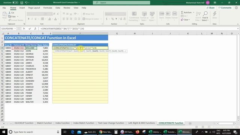Click the Delete cells icon
Viewport: 240px width, 135px height.
[x=168, y=14]
